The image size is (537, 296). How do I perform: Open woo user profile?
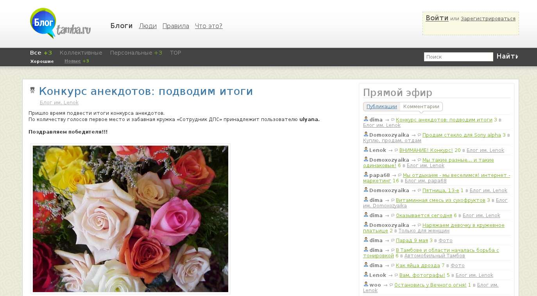tap(375, 285)
